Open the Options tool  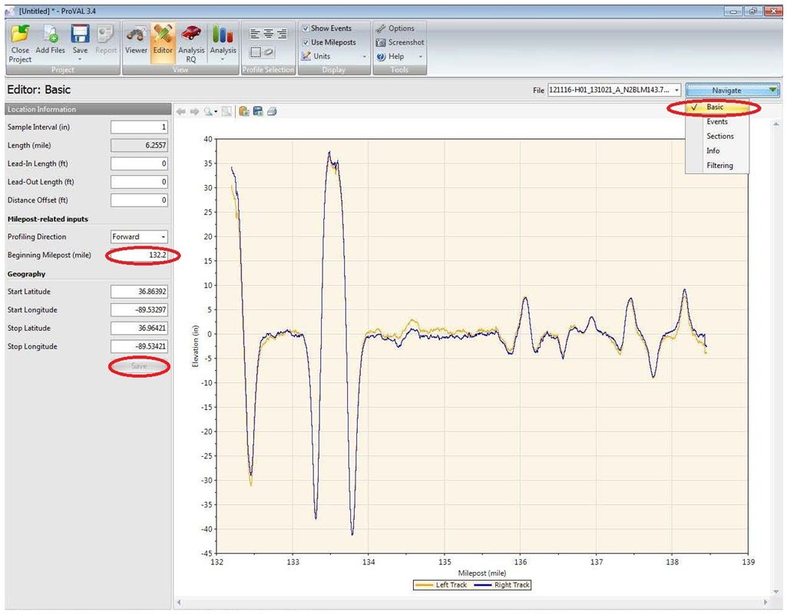point(395,28)
